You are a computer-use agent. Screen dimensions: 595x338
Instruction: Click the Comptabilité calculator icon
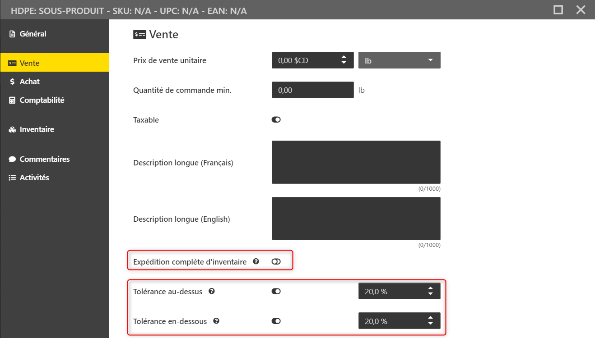point(12,100)
